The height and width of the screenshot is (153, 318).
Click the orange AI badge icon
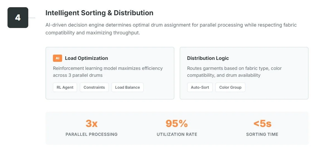pyautogui.click(x=57, y=58)
